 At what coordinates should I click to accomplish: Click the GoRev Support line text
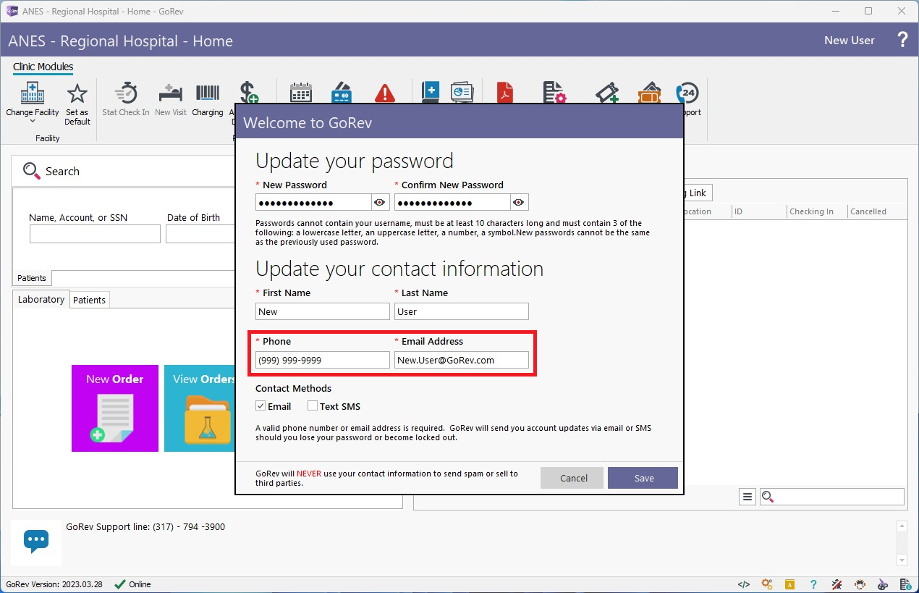(x=145, y=527)
